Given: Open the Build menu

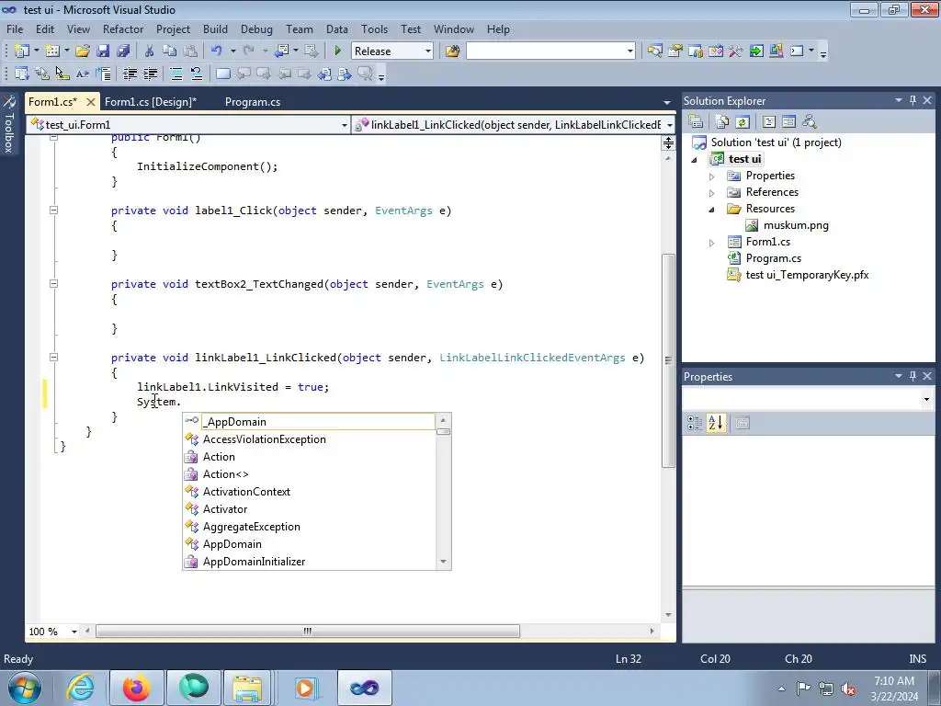Looking at the screenshot, I should click(x=215, y=28).
